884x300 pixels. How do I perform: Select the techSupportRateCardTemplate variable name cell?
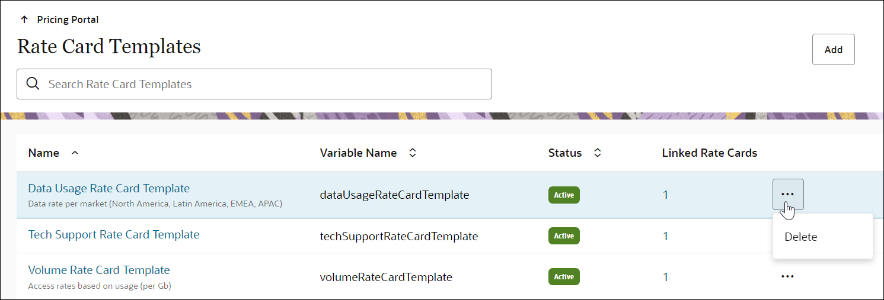point(398,236)
